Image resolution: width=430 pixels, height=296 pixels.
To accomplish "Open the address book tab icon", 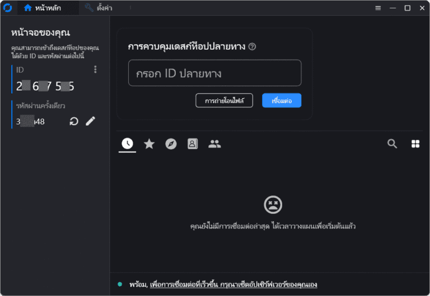I will pos(193,144).
